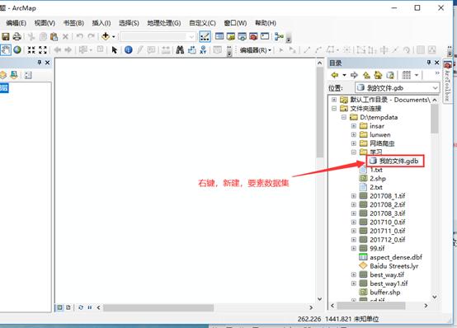Click Catalog Up One Level icon

(x=366, y=75)
